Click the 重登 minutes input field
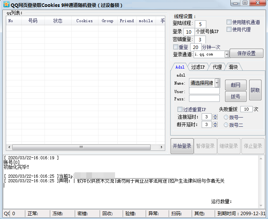 tap(196, 47)
